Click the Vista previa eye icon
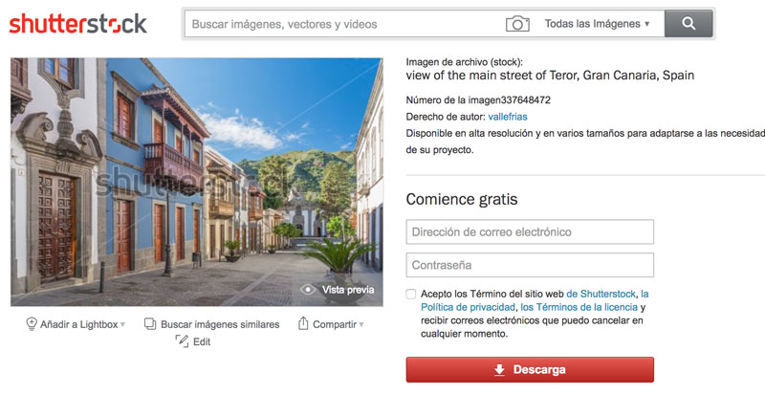 tap(308, 290)
